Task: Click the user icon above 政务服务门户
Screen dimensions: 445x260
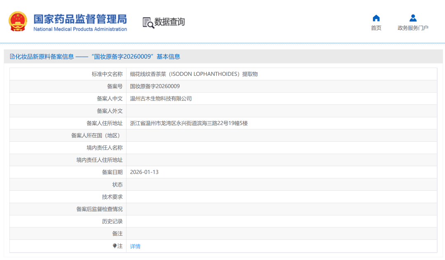Action: pos(413,18)
